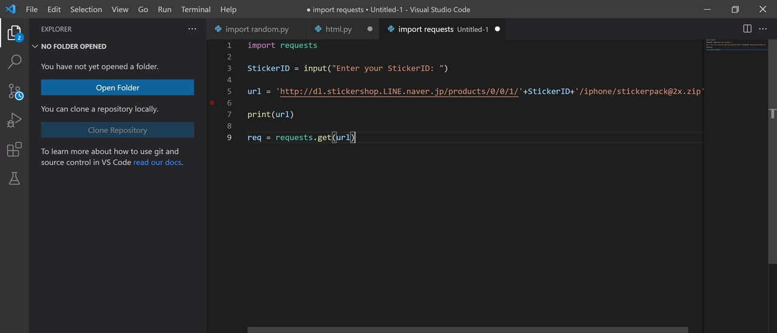Open the Testing flask icon
777x333 pixels.
[x=14, y=178]
